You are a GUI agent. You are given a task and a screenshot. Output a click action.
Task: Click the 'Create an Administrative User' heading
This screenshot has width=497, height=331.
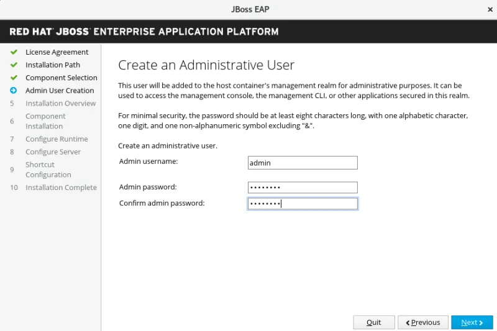point(206,65)
